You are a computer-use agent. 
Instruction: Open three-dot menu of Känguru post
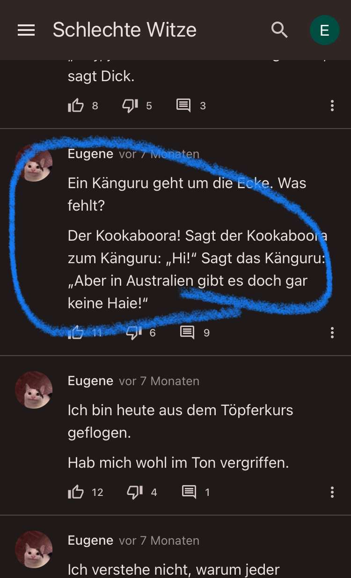click(332, 333)
